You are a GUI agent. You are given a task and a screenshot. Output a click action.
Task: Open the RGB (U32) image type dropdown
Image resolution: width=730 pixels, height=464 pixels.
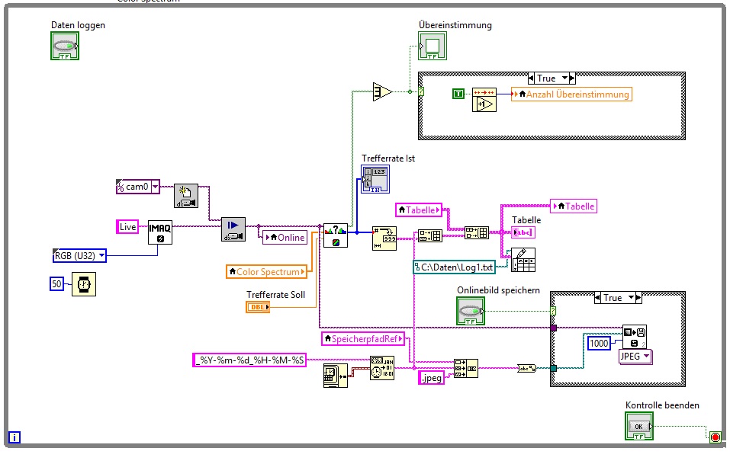[x=101, y=255]
